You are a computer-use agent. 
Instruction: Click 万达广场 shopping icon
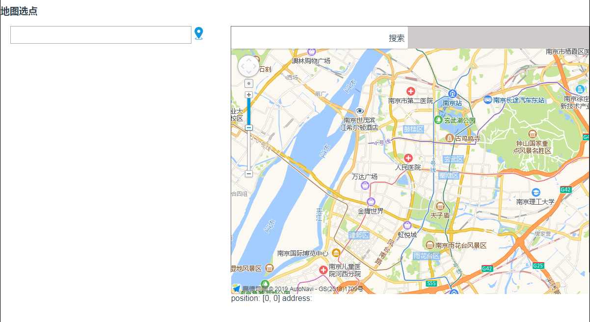point(365,186)
